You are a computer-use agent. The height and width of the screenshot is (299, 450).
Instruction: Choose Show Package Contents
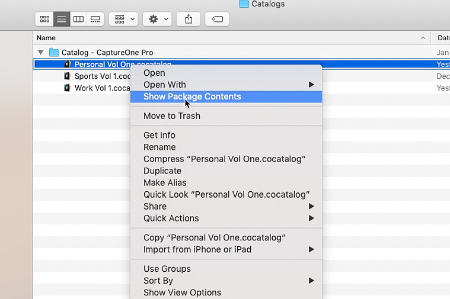coord(226,97)
